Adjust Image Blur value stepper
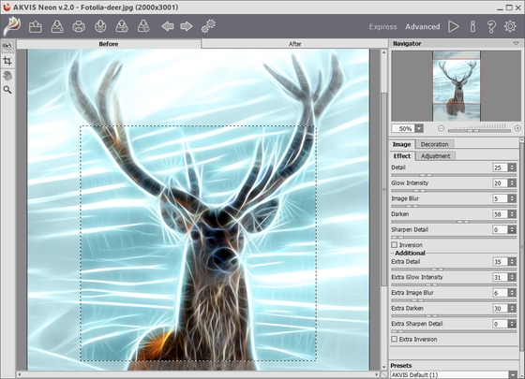 coord(512,198)
